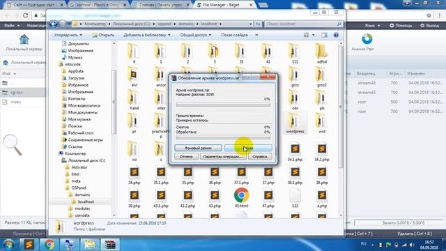This screenshot has height=251, width=446.
Task: Click the navigation pane scrollbar
Action: 114,102
